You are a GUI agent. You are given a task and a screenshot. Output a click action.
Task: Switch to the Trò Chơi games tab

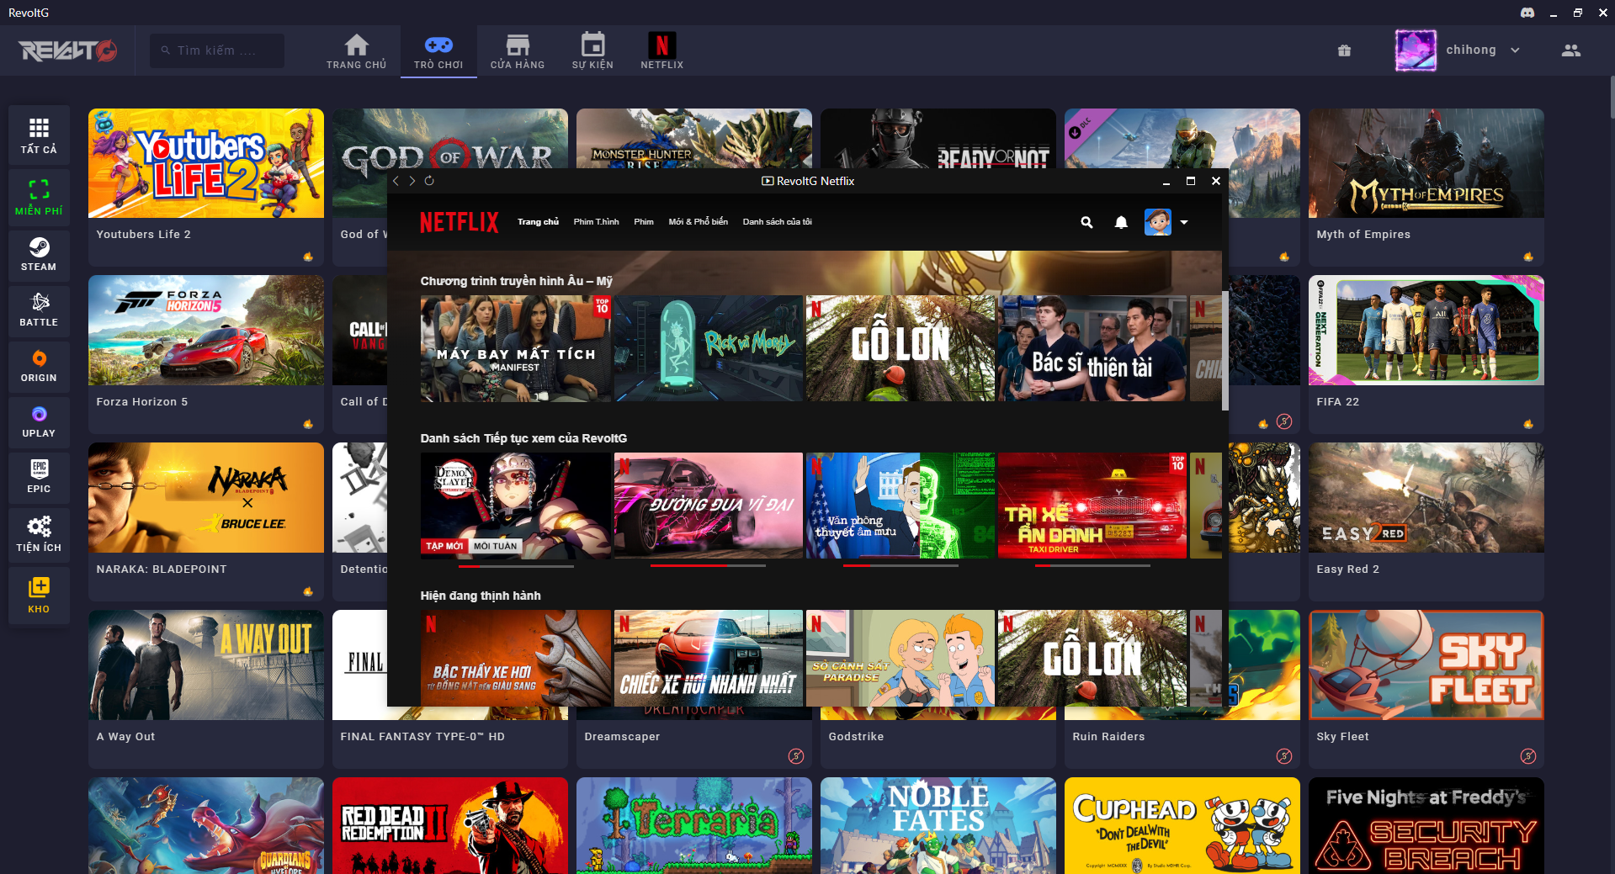coord(438,51)
